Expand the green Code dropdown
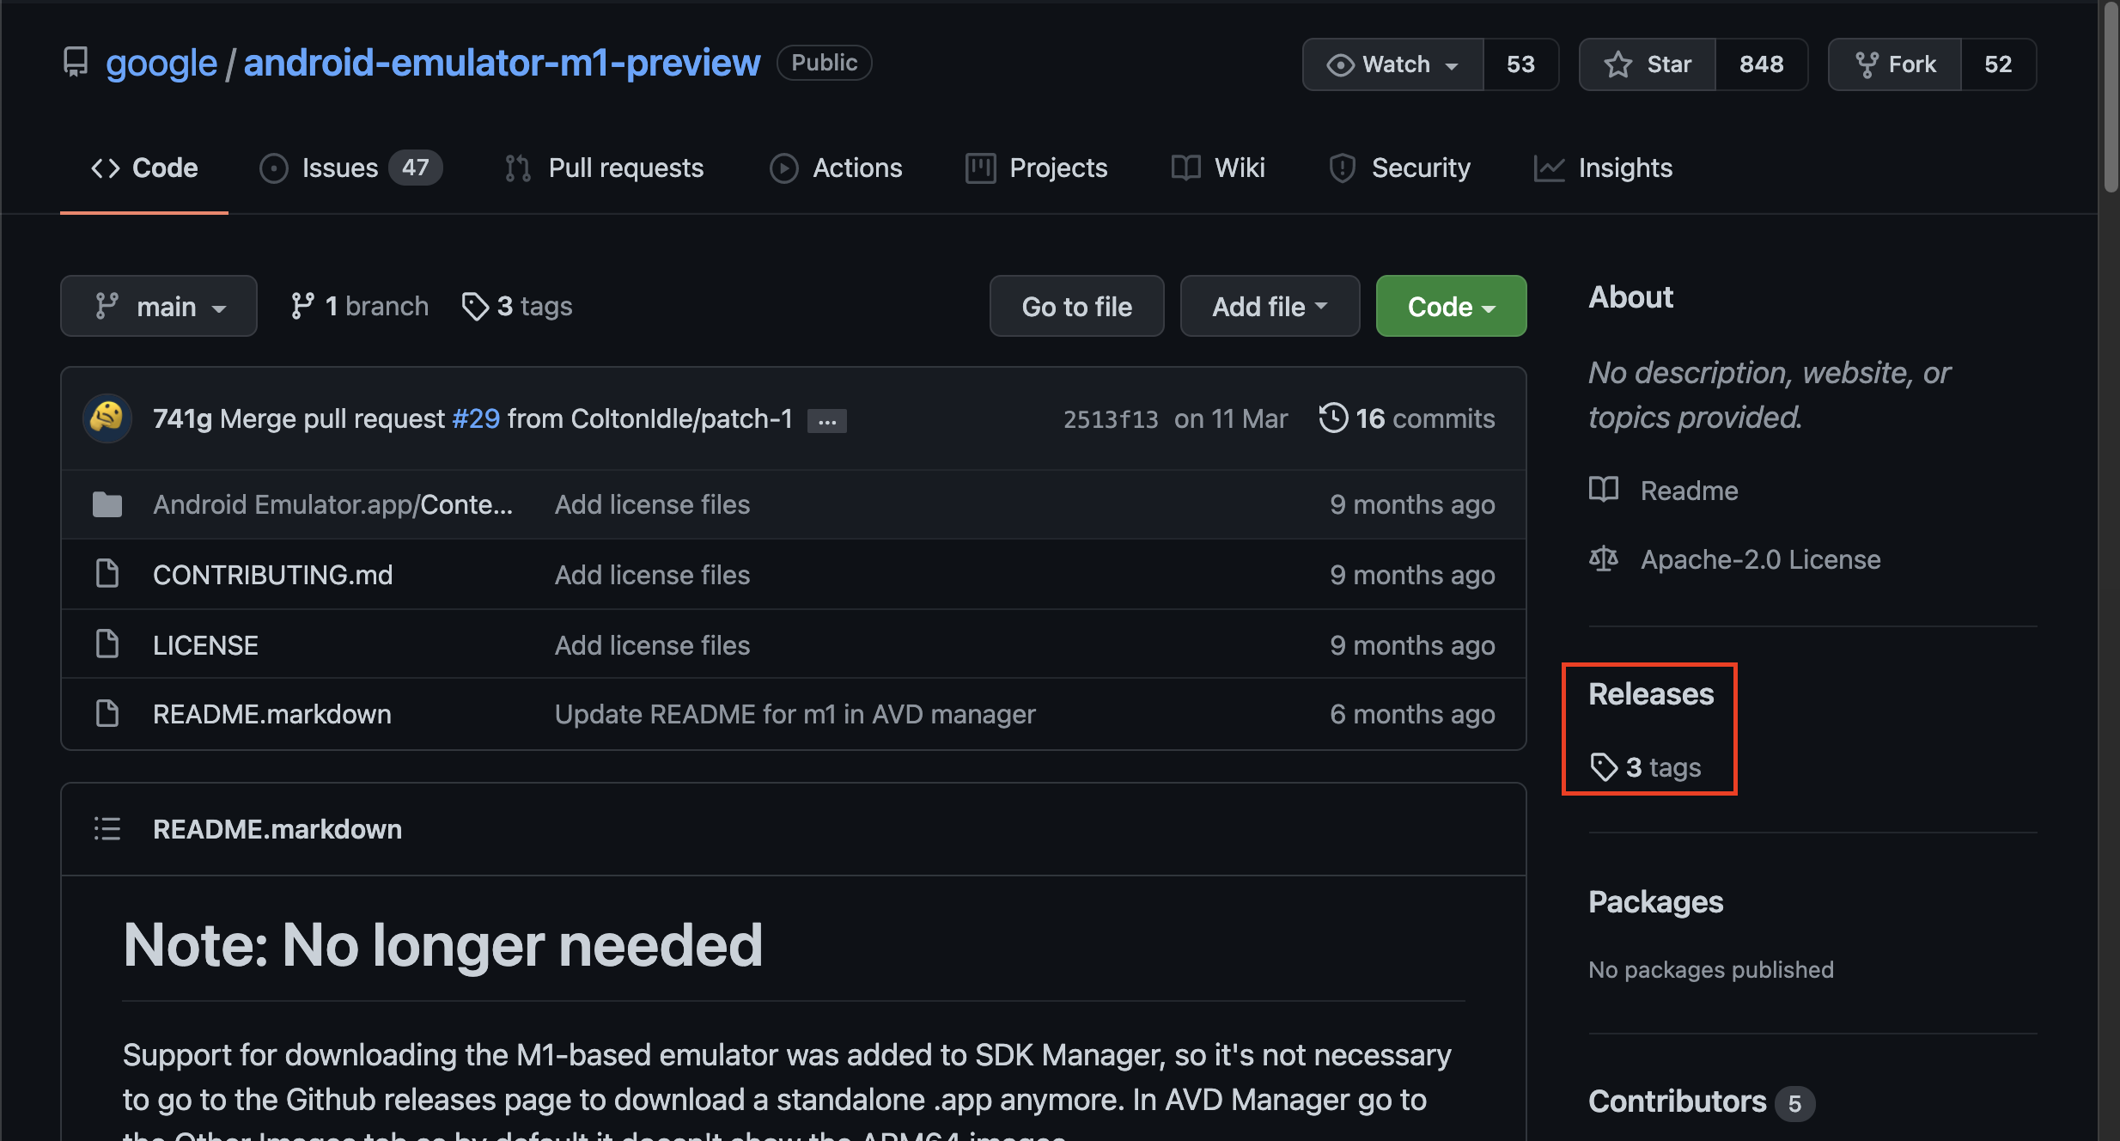 1452,306
